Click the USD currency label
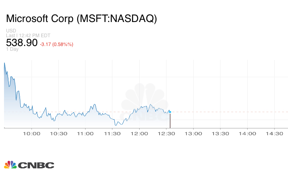Screen dimensions: 288x180 click(x=11, y=31)
